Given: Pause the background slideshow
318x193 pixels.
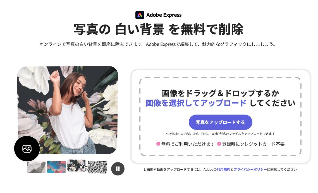Looking at the screenshot, I should tap(118, 169).
